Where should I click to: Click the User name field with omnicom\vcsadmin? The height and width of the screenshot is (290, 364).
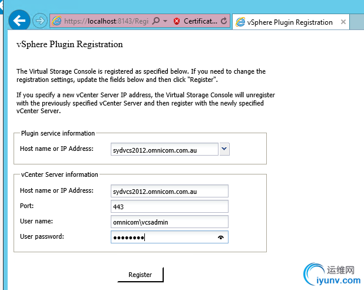click(170, 222)
